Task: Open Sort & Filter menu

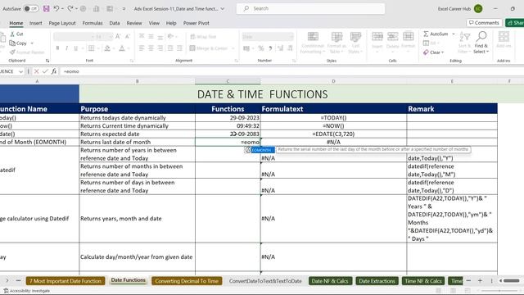Action: [464, 43]
